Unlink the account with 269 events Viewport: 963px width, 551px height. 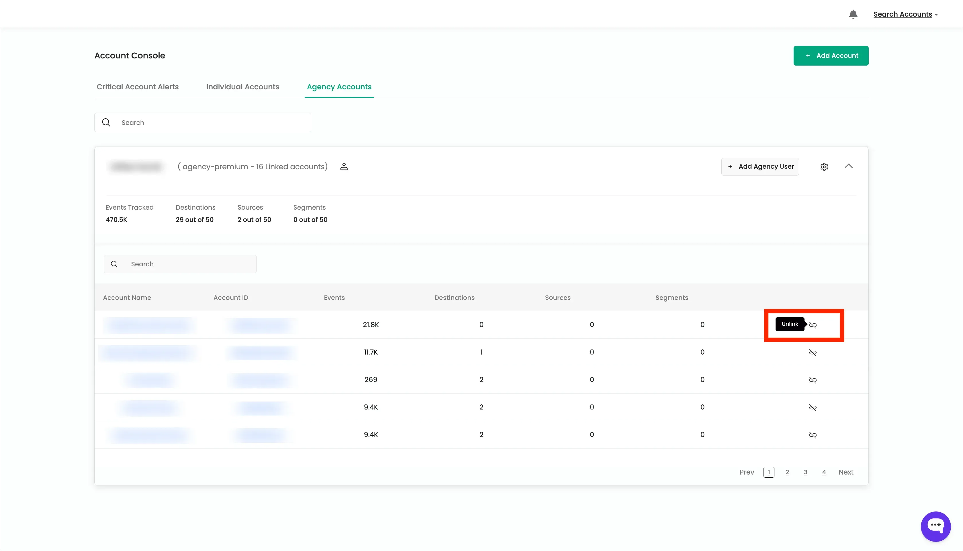[813, 380]
